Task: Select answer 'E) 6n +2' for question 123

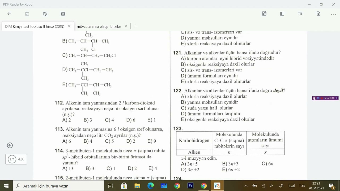Action: click(x=231, y=170)
